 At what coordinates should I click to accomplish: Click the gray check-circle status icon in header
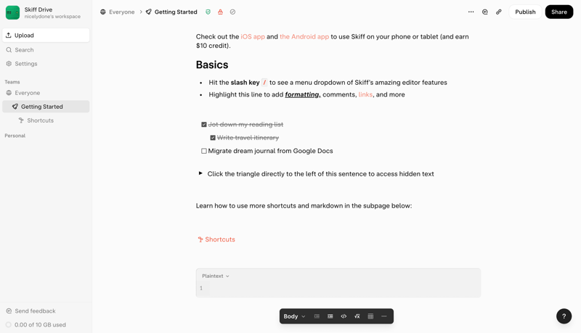tap(232, 12)
